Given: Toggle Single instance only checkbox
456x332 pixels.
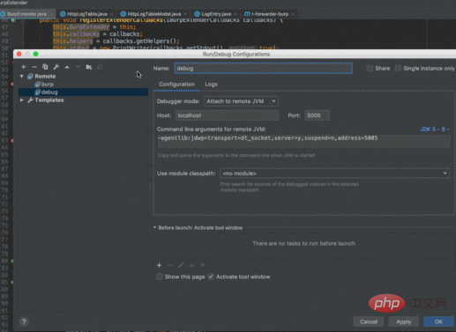Looking at the screenshot, I should coord(398,69).
